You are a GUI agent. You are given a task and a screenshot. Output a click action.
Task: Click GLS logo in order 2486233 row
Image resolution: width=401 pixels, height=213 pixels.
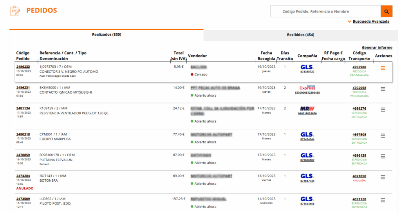307,67
